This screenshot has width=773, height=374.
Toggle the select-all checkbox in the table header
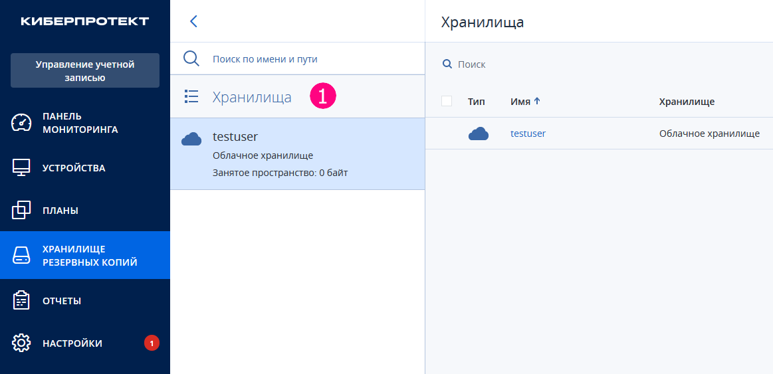[447, 102]
